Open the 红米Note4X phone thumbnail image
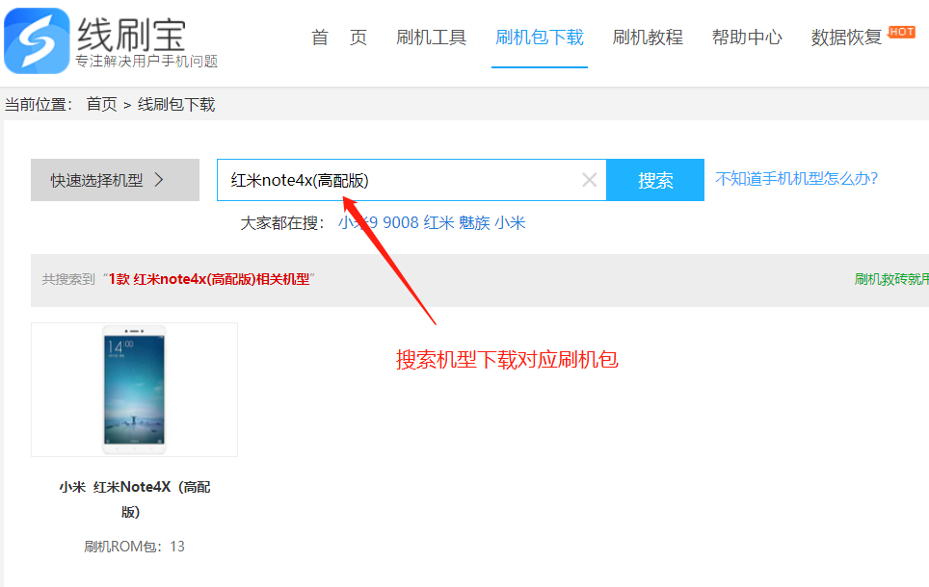The width and height of the screenshot is (929, 587). pos(134,389)
